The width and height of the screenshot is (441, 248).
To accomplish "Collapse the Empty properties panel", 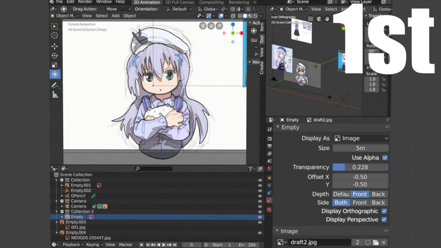I will (278, 127).
